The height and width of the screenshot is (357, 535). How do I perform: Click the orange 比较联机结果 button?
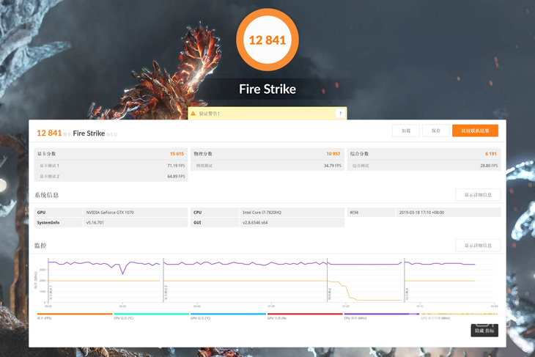(475, 130)
